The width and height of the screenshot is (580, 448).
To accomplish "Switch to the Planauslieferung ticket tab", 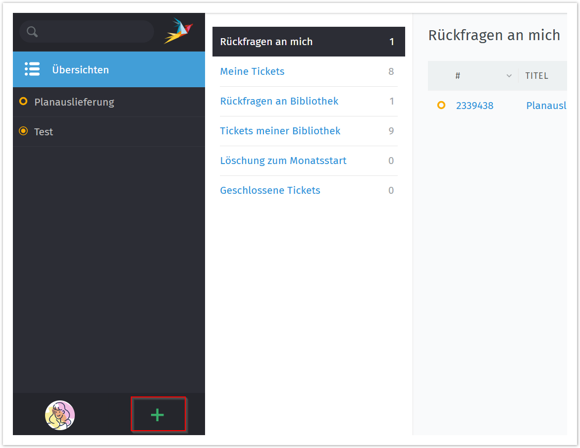I will click(74, 102).
